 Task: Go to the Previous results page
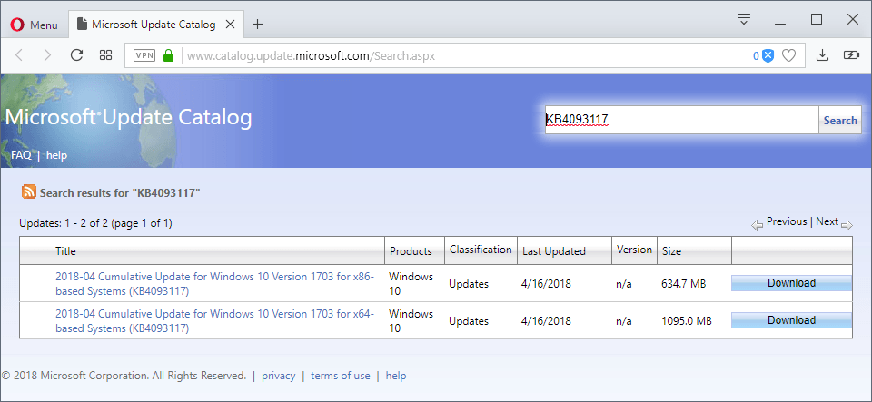coord(787,221)
